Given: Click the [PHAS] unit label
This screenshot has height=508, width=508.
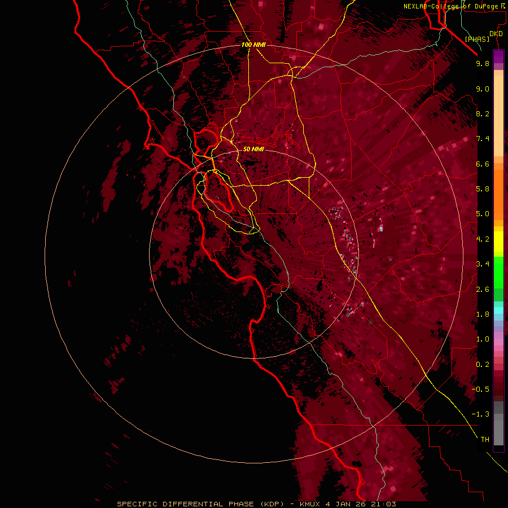Looking at the screenshot, I should coord(477,40).
